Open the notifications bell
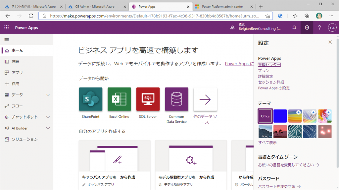Screen dimensions: 339x190 (294, 28)
